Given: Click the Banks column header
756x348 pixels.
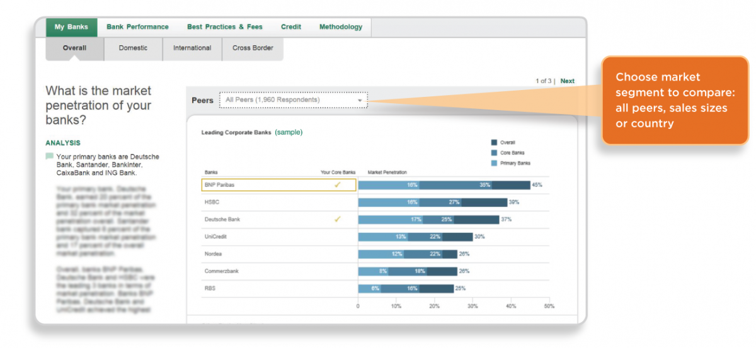Looking at the screenshot, I should pyautogui.click(x=211, y=172).
